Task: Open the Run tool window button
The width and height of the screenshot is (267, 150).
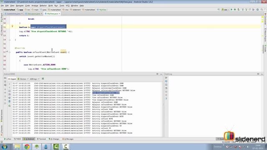Action: click(8, 139)
